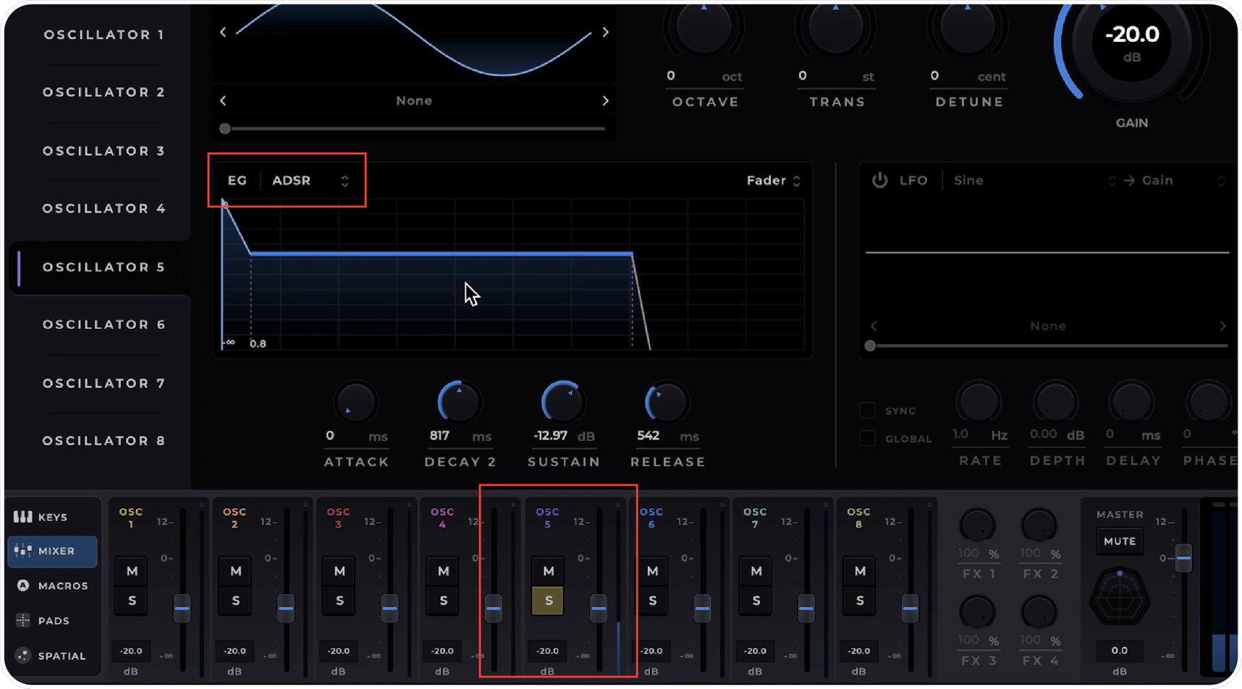Solo Oscillator 1 with its S button
Image resolution: width=1242 pixels, height=689 pixels.
coord(131,600)
